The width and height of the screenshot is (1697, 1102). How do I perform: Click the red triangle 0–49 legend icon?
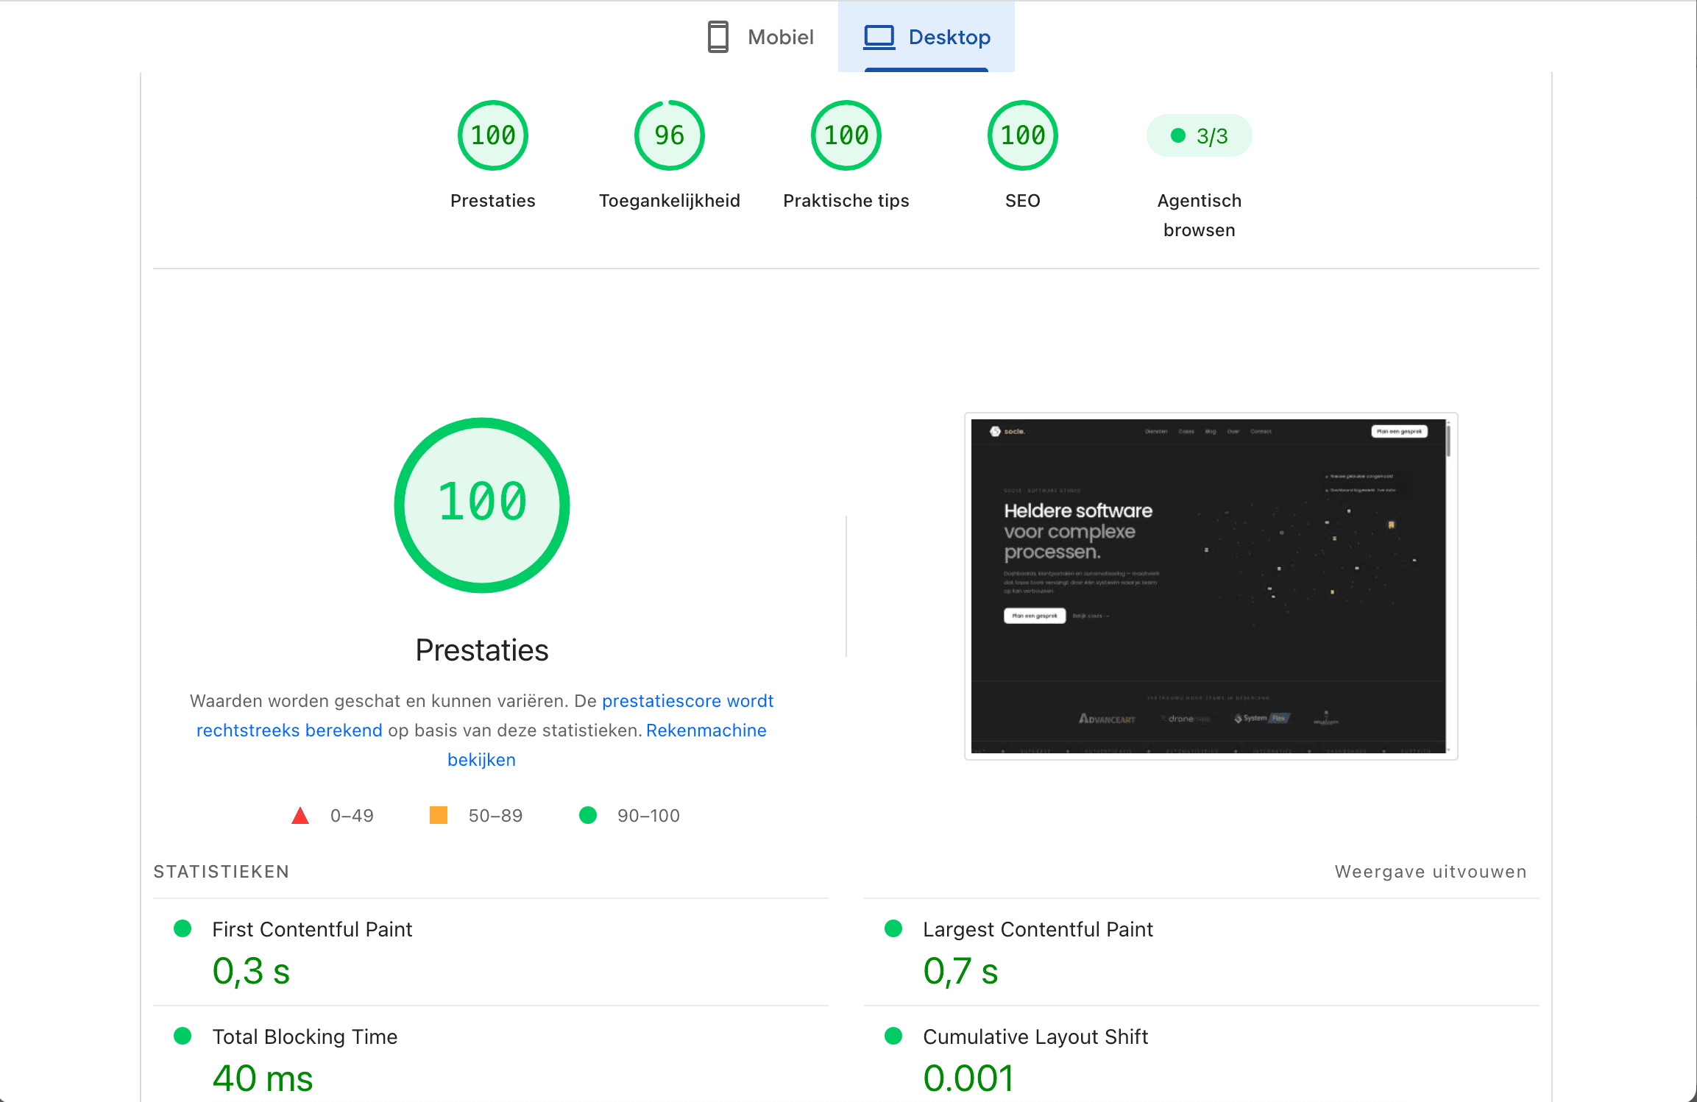(300, 815)
